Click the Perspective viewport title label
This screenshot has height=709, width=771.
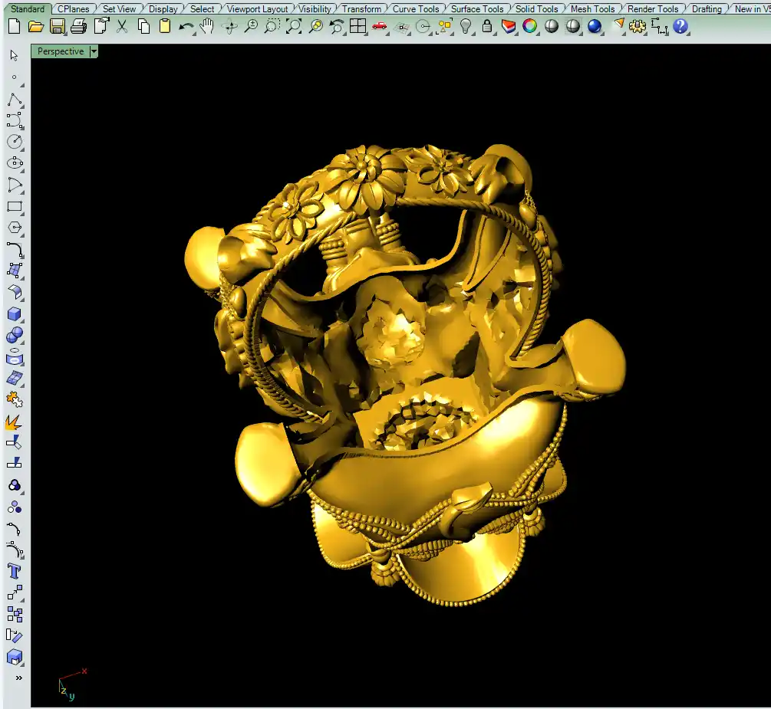(x=60, y=51)
